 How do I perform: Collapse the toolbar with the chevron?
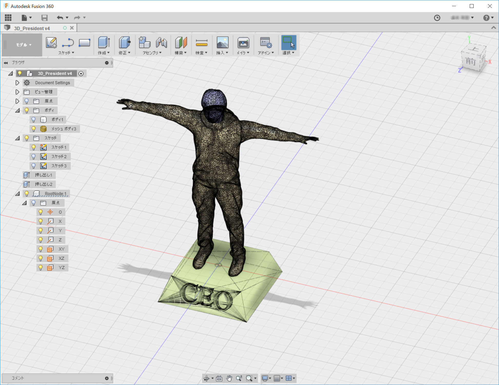(x=493, y=28)
